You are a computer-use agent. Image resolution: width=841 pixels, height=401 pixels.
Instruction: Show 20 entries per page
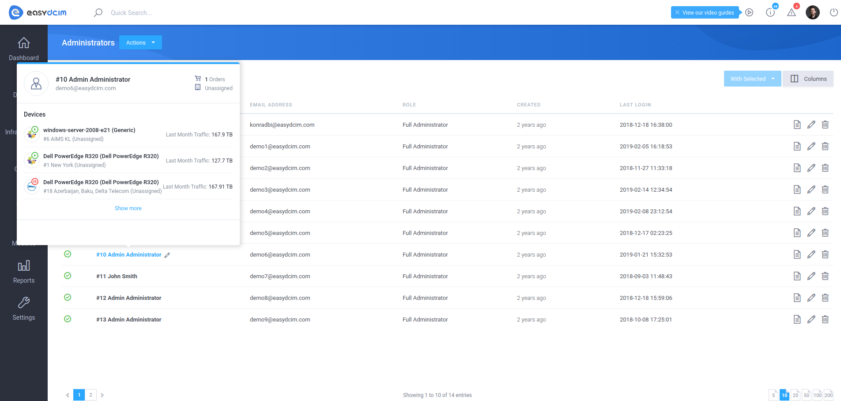796,395
